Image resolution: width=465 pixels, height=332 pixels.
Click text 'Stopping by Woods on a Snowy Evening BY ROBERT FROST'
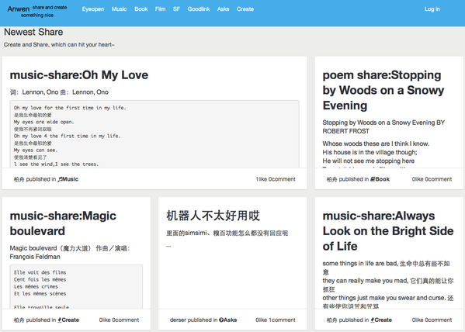[383, 127]
